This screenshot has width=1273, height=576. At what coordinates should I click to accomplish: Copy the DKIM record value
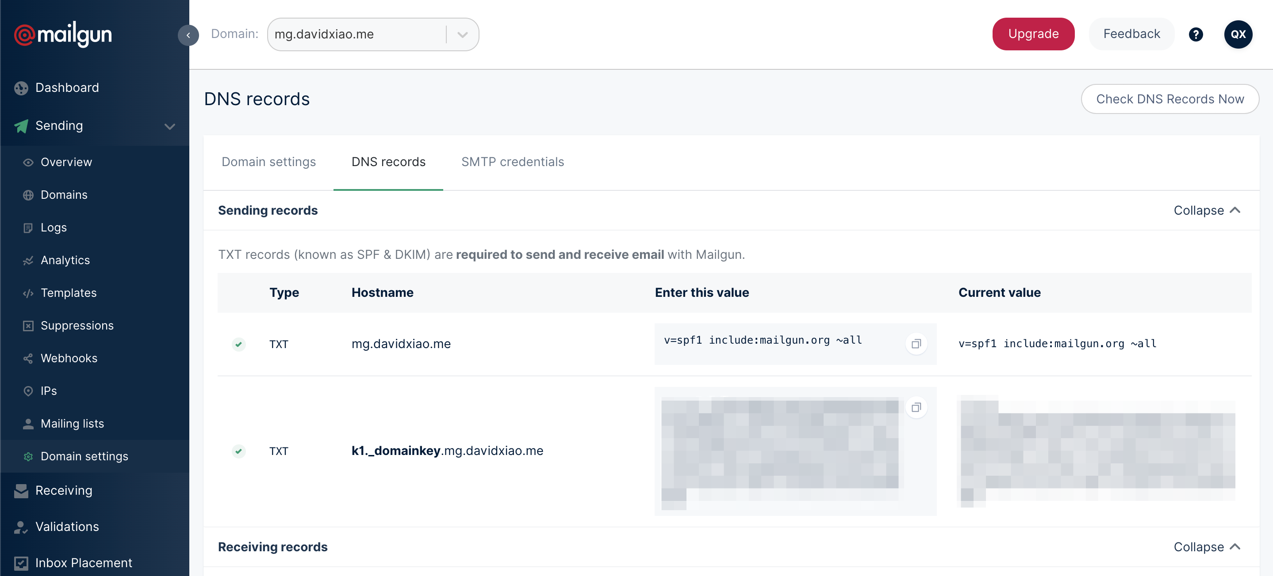pos(916,408)
